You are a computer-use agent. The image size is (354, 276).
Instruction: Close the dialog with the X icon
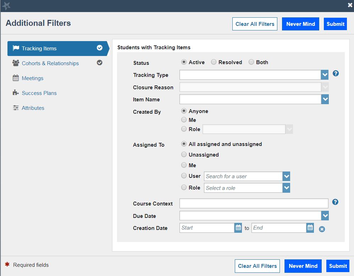[350, 5]
